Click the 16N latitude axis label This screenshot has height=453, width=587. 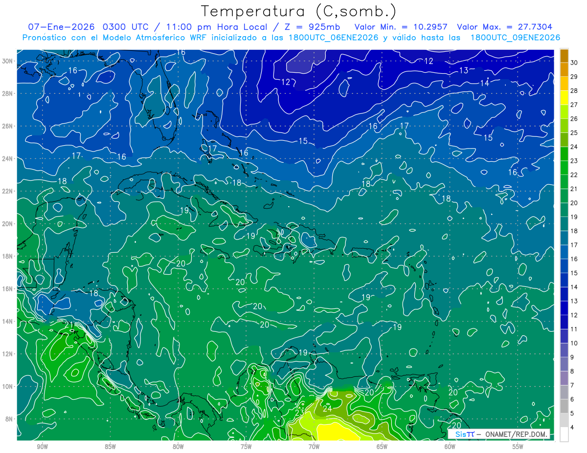click(x=7, y=289)
